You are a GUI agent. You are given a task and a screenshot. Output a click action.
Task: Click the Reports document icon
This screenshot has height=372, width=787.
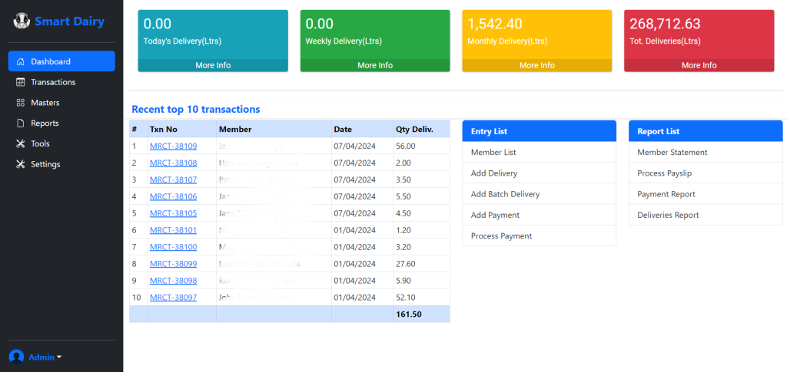click(21, 123)
